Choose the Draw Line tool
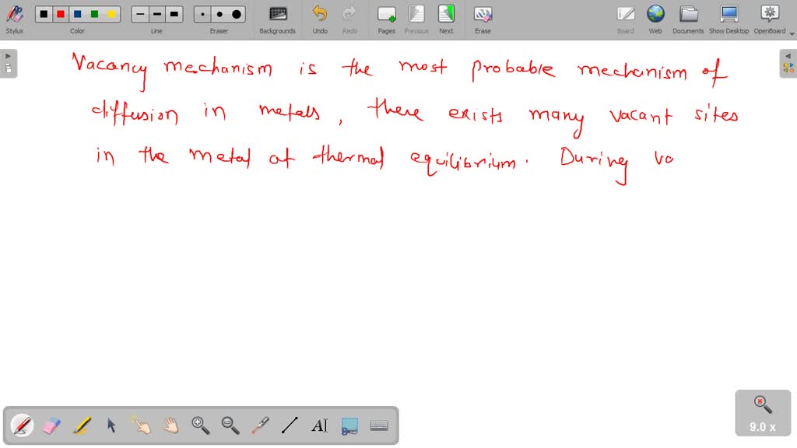 click(289, 425)
